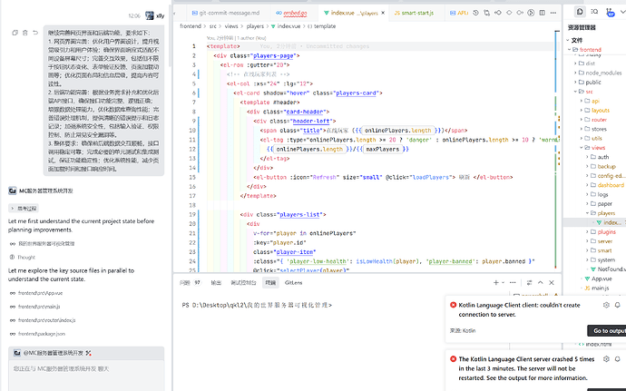
Task: Go to next revision diamond icon
Action: point(520,13)
